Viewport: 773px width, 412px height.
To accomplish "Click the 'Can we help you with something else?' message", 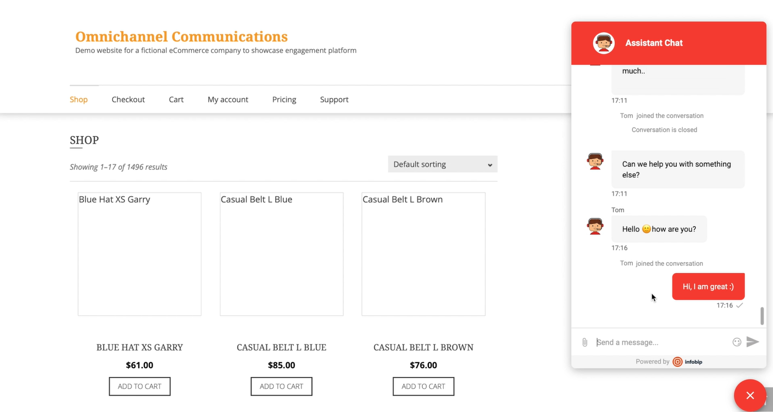I will coord(678,169).
